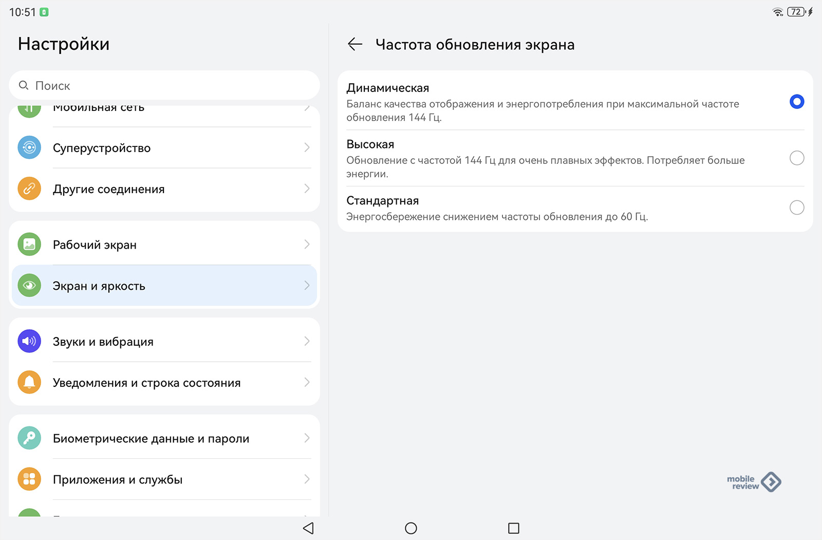Select the Стандартная 60 Гц radio button
The height and width of the screenshot is (540, 822).
pos(796,208)
